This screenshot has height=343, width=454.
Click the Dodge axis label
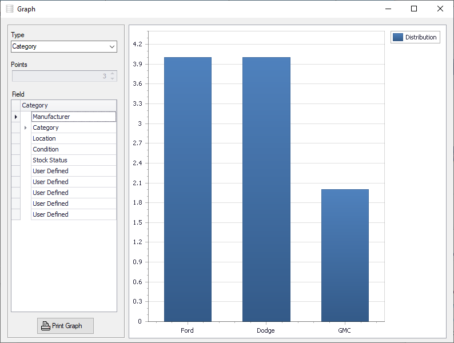[266, 330]
